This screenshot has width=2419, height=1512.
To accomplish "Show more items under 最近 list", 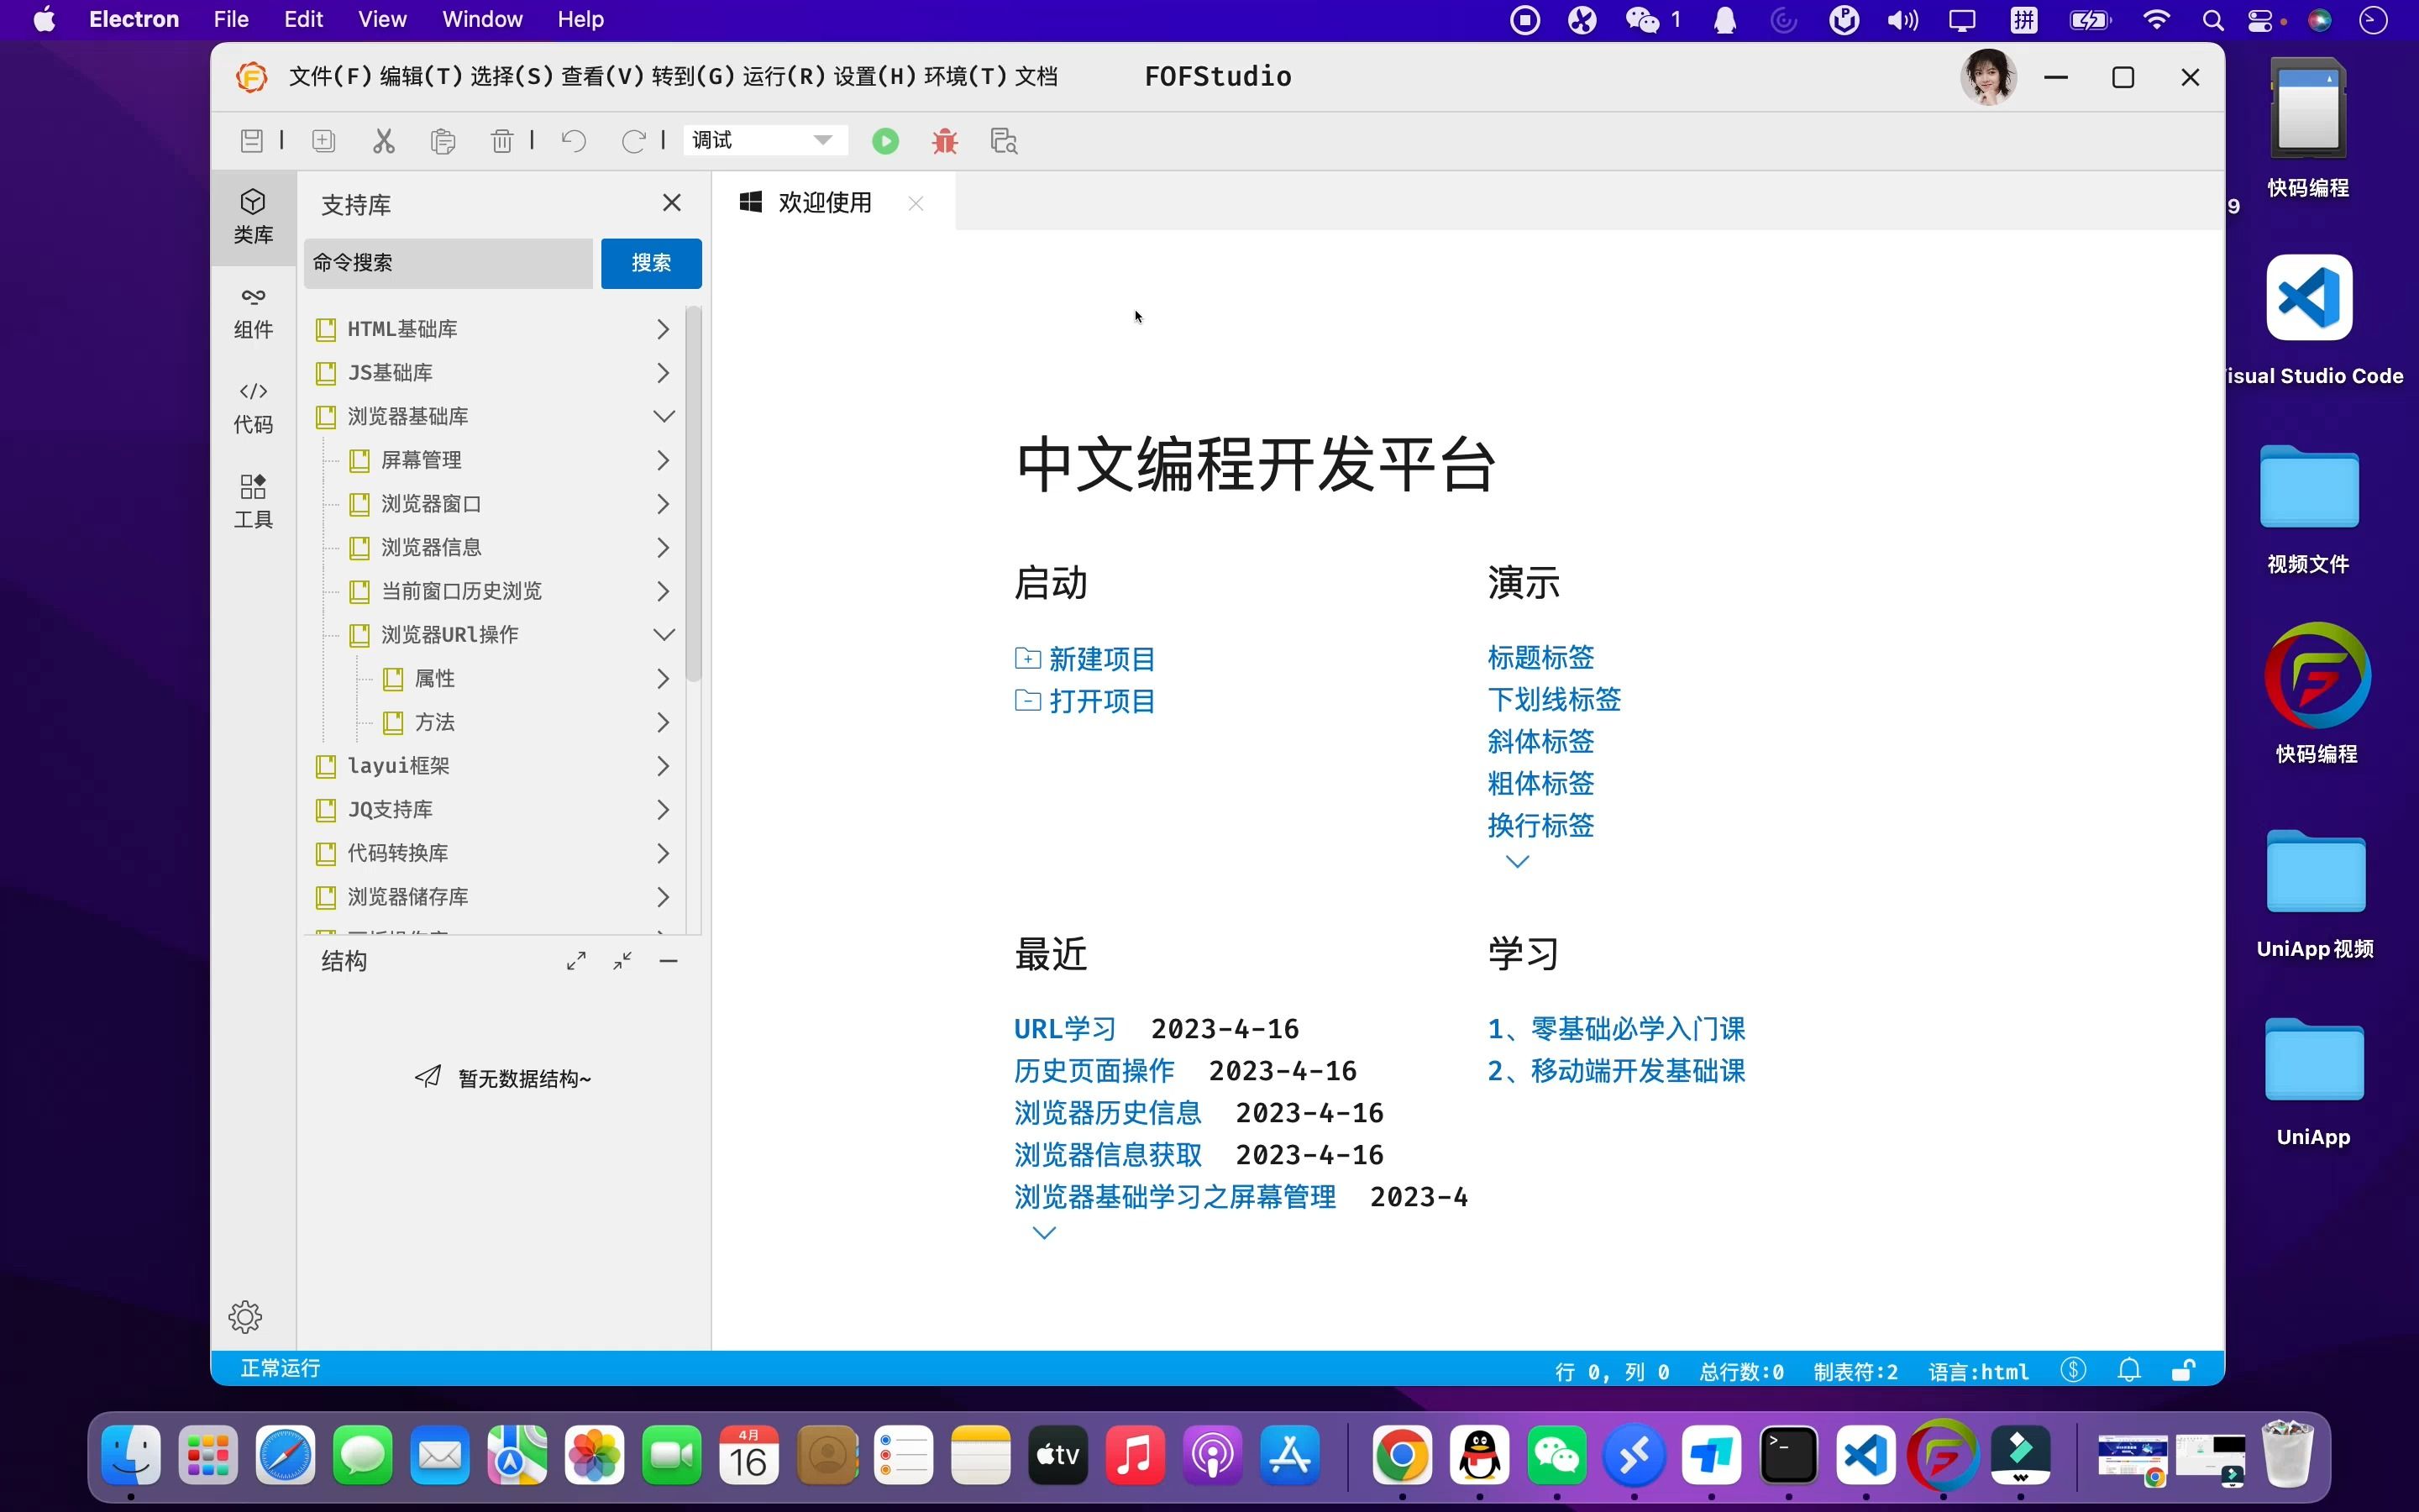I will point(1043,1233).
